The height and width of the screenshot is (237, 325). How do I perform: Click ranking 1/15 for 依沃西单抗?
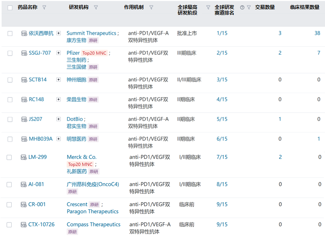click(222, 33)
